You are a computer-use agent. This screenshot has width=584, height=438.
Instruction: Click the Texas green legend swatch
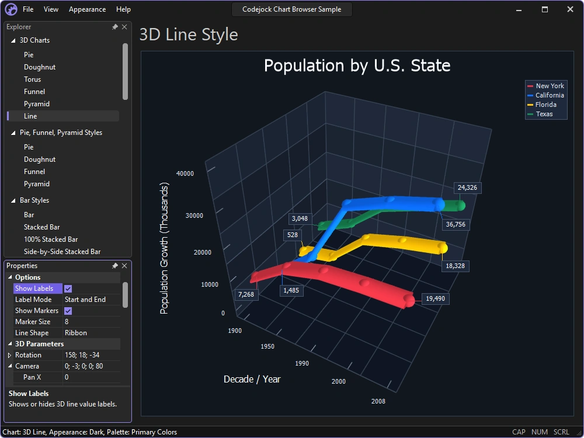[x=530, y=114]
